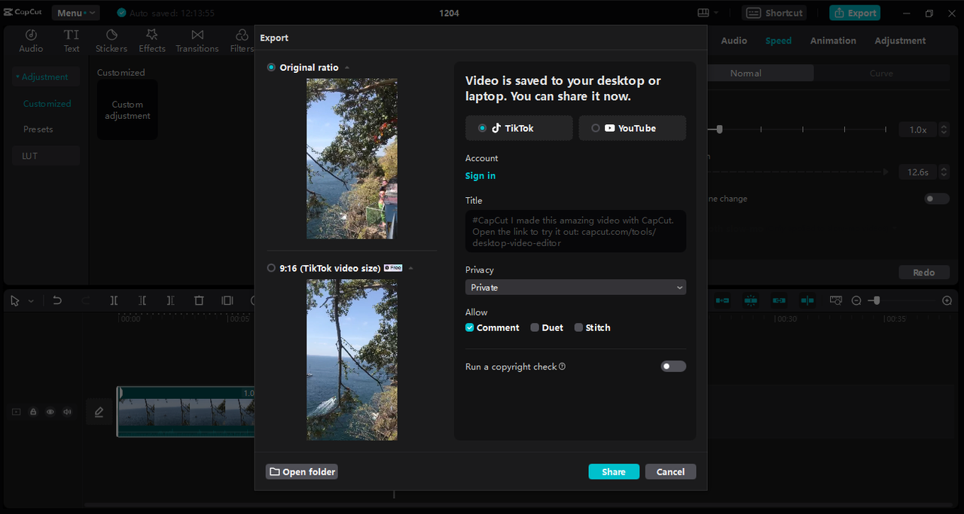Click the pencil edit cover icon
The height and width of the screenshot is (514, 964).
99,412
